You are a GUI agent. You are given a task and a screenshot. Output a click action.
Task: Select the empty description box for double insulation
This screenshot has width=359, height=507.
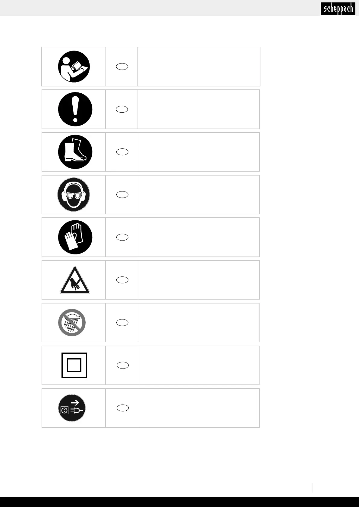coord(199,365)
